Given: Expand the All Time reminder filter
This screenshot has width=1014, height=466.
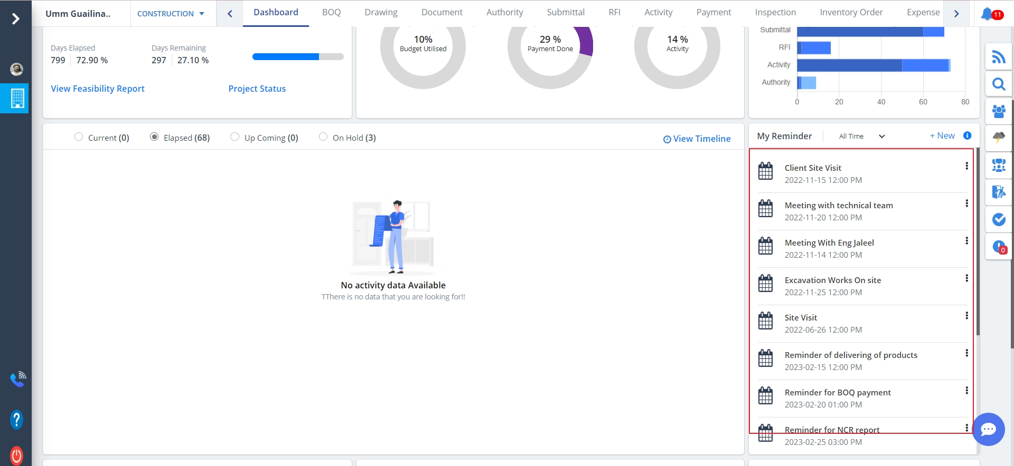Looking at the screenshot, I should [x=861, y=136].
